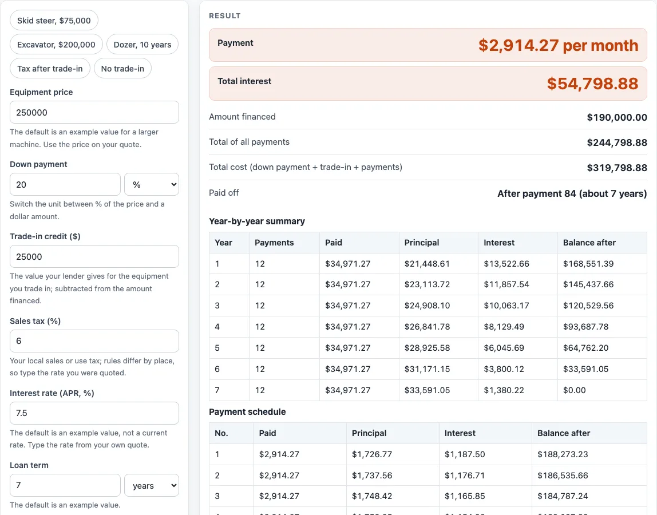Viewport: 657px width, 515px height.
Task: Select year 1 principal $21,448.61
Action: [x=427, y=264]
